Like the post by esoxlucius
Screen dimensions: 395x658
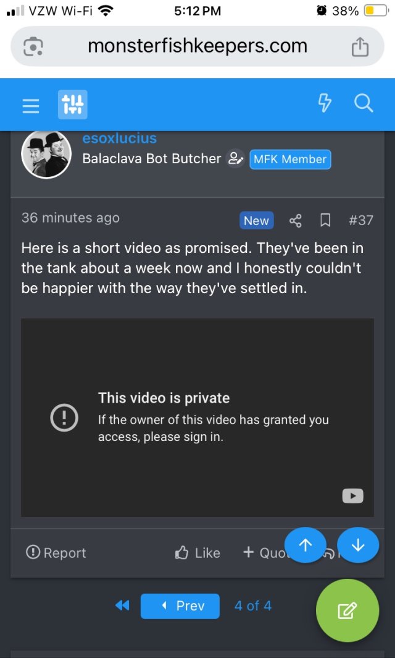coord(197,553)
